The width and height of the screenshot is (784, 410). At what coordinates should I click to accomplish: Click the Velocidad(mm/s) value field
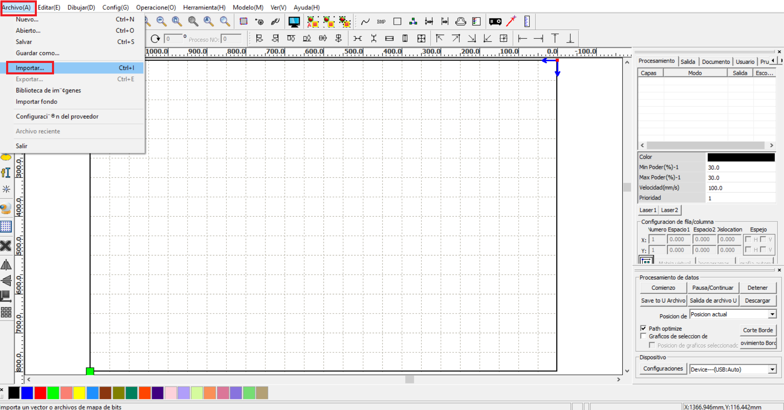click(x=741, y=188)
